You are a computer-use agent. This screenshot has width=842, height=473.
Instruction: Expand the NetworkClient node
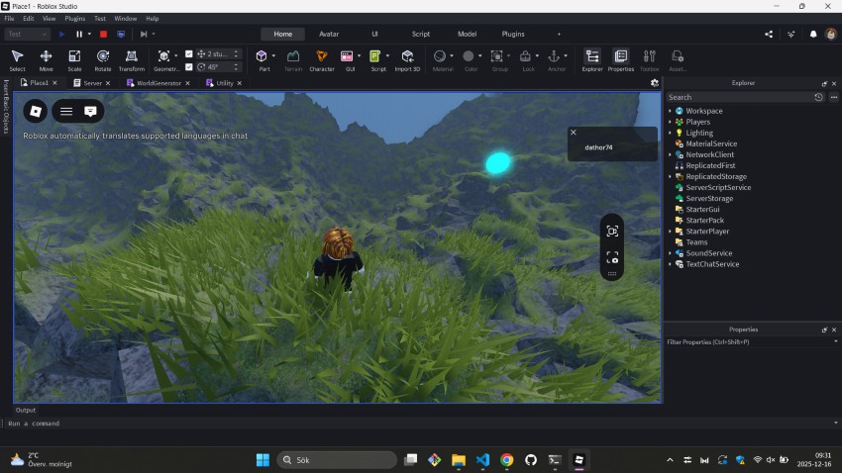[671, 154]
